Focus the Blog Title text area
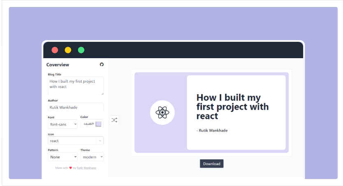This screenshot has width=343, height=186. click(76, 86)
